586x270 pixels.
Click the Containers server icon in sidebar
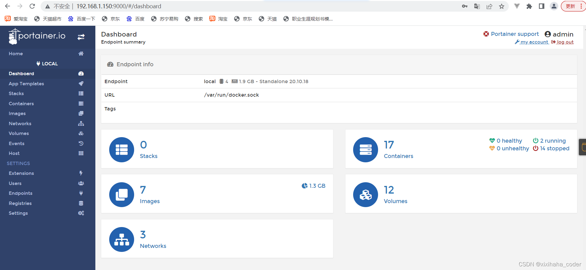coord(81,104)
